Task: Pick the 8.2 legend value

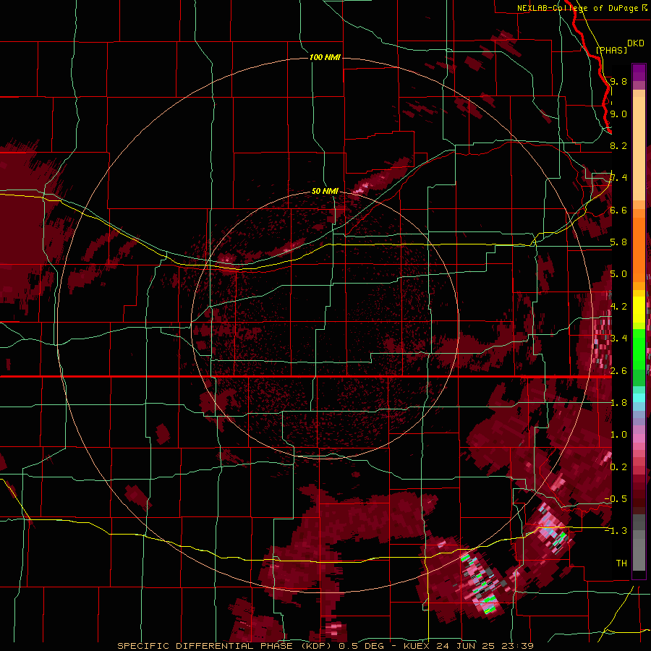Action: click(618, 145)
